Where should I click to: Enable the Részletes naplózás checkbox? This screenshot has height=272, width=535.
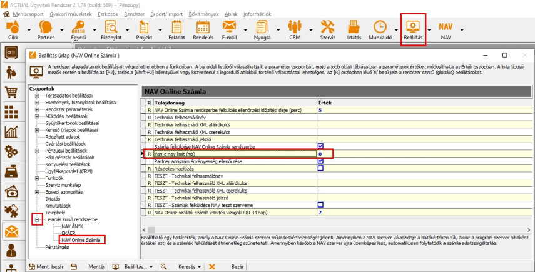click(320, 168)
